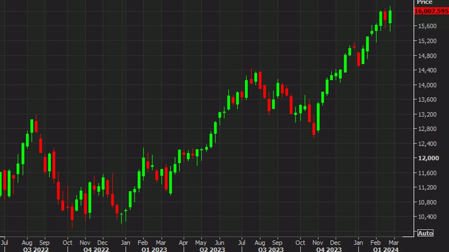Select the Q3 2022 quarter label
The image size is (449, 252).
[36, 249]
